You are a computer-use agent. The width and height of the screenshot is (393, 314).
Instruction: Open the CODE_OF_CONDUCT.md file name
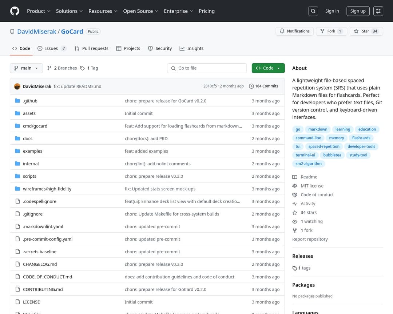(47, 277)
